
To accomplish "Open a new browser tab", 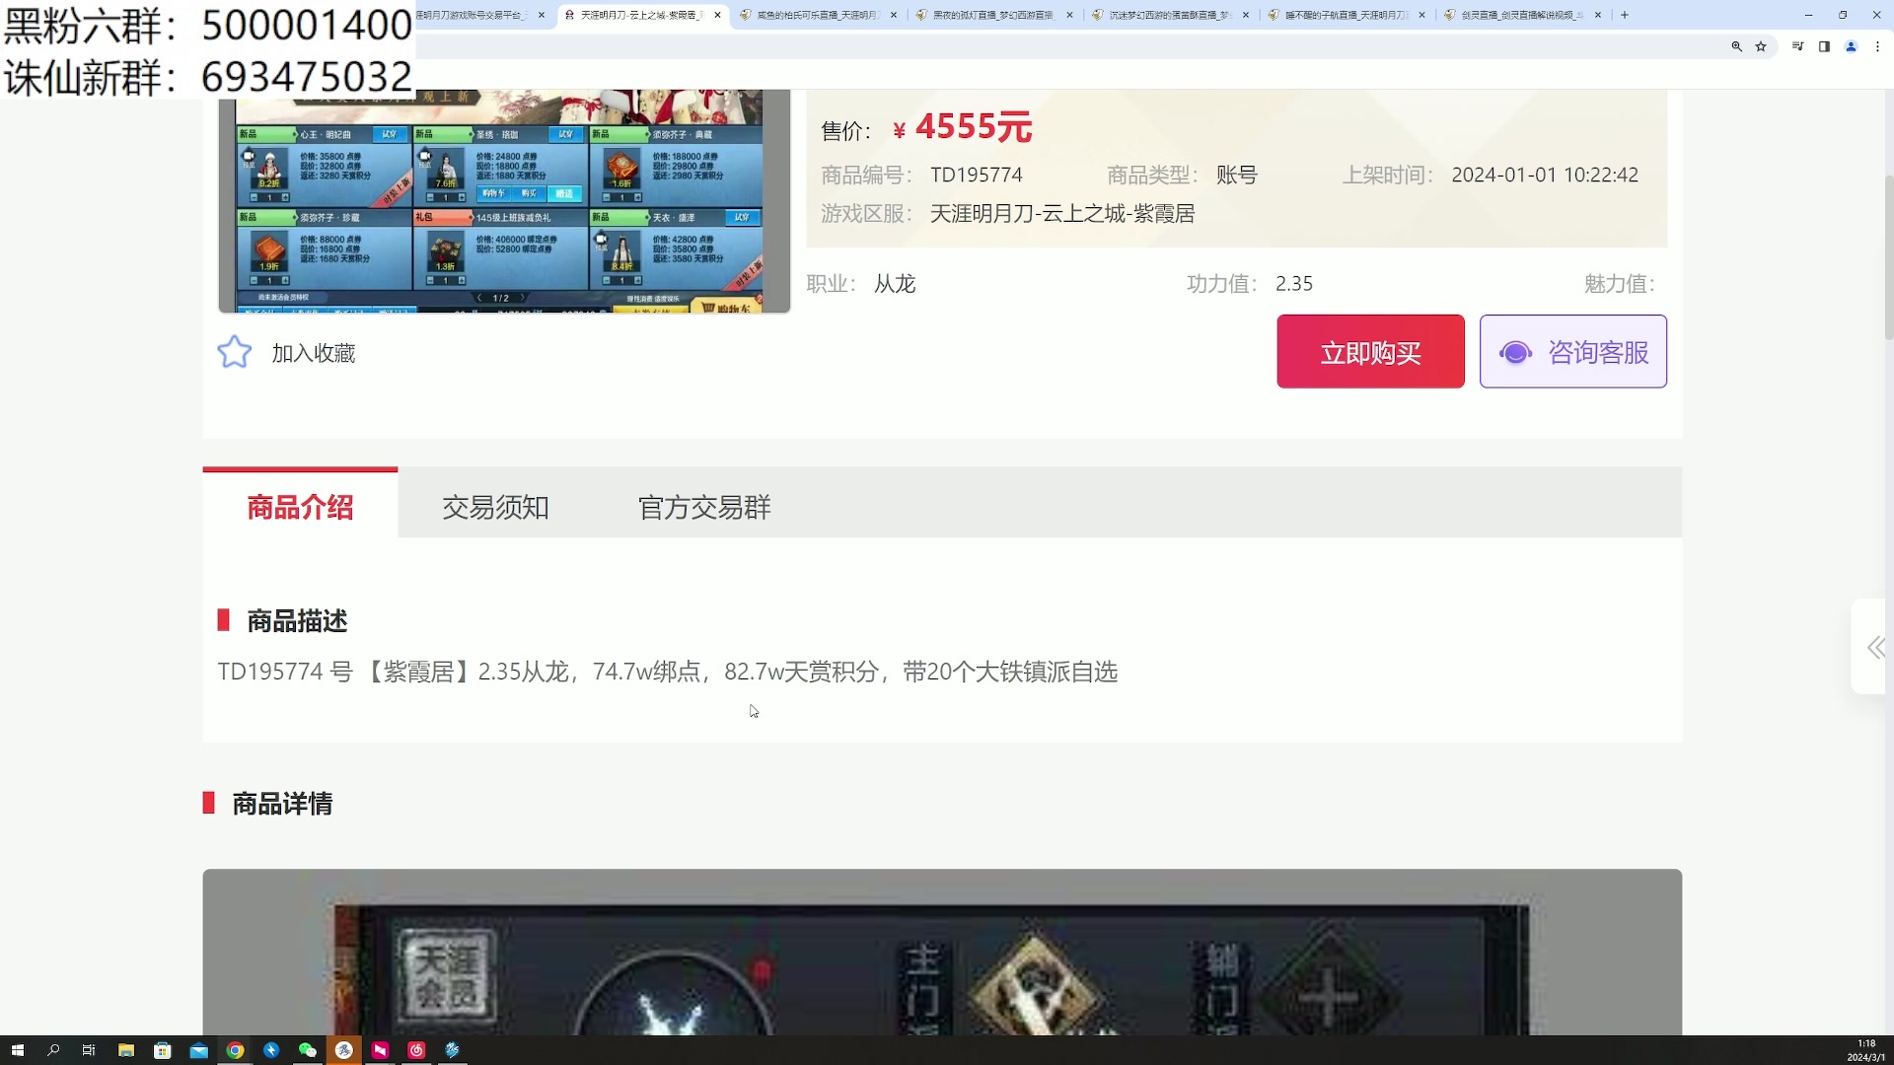I will [x=1625, y=15].
